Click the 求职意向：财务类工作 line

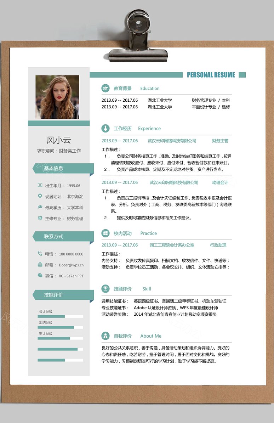point(59,151)
